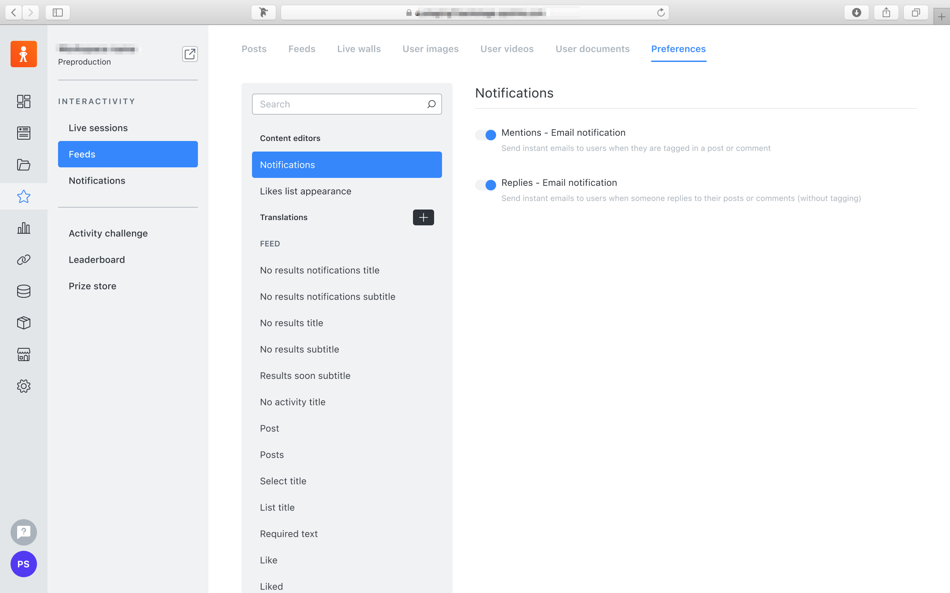Open the Like translation entry

point(347,560)
